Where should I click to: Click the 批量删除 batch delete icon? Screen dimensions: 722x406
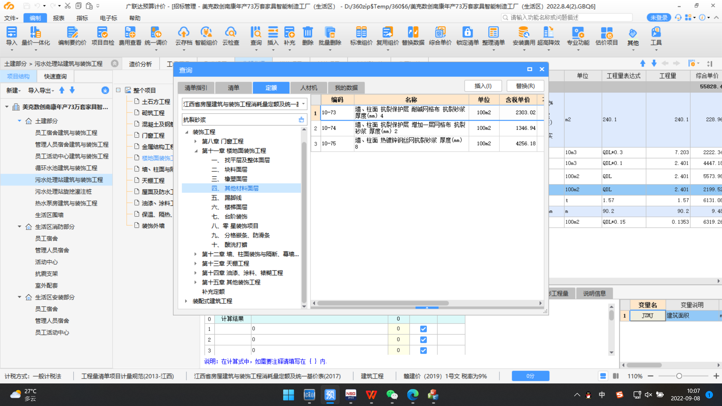330,36
